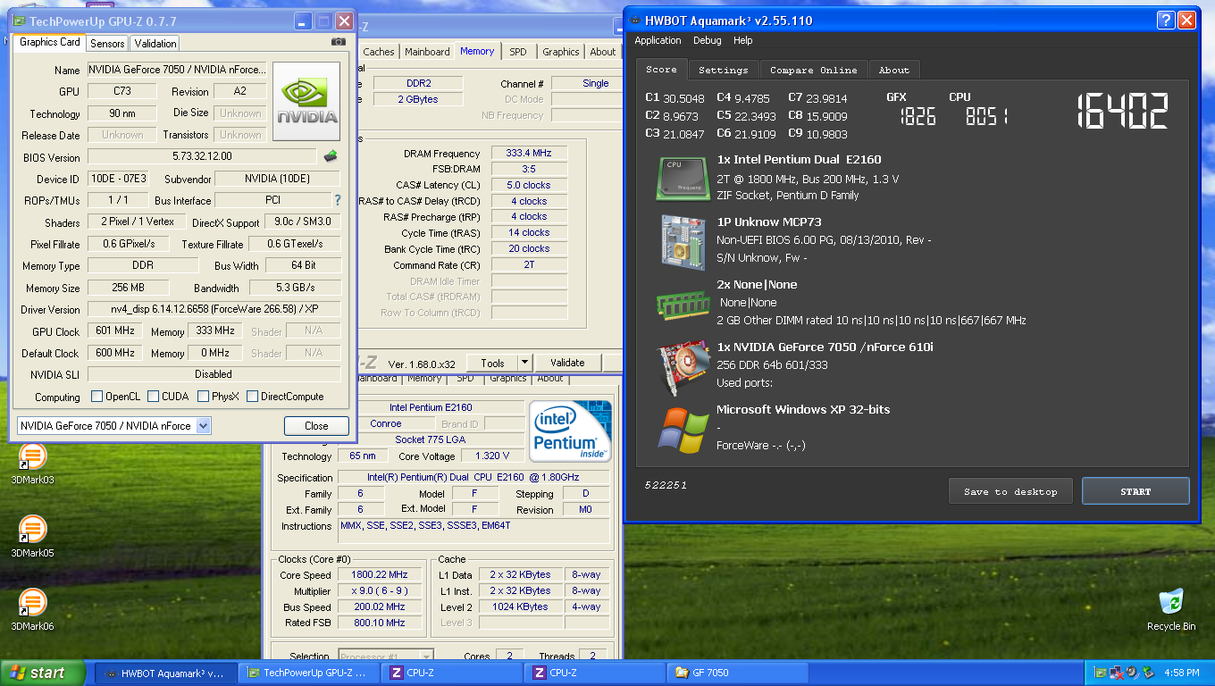The height and width of the screenshot is (686, 1215).
Task: Enable the CUDA checkbox
Action: (154, 397)
